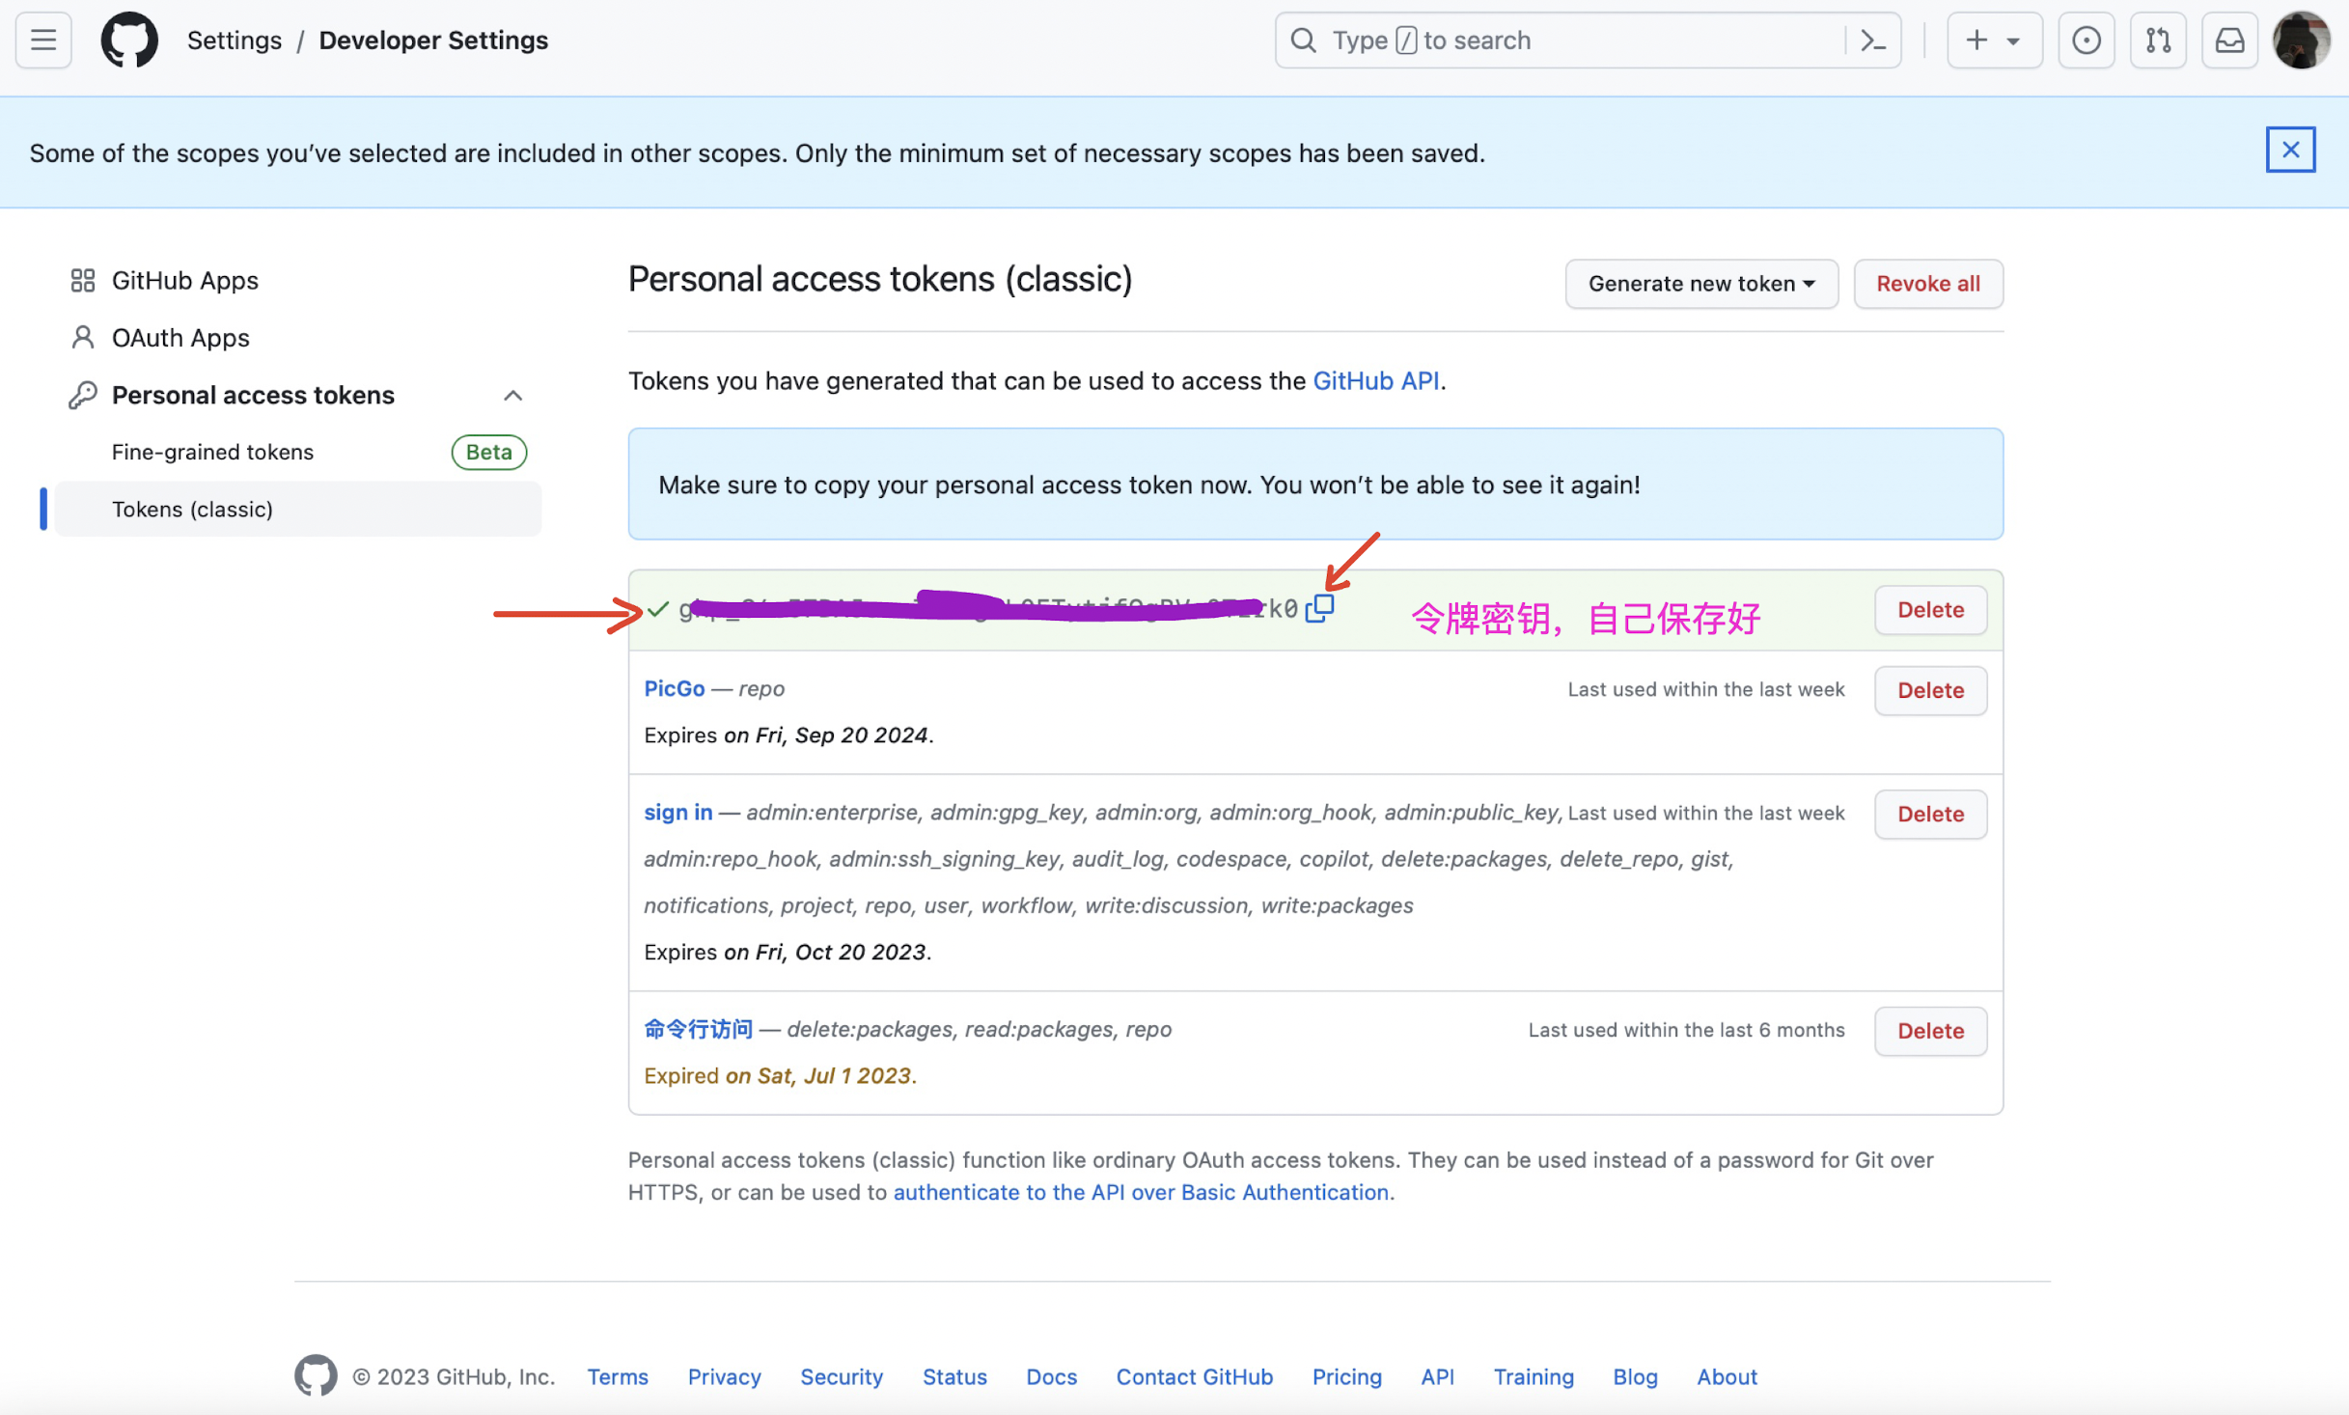
Task: Click the footer GitHub logo
Action: (x=316, y=1375)
